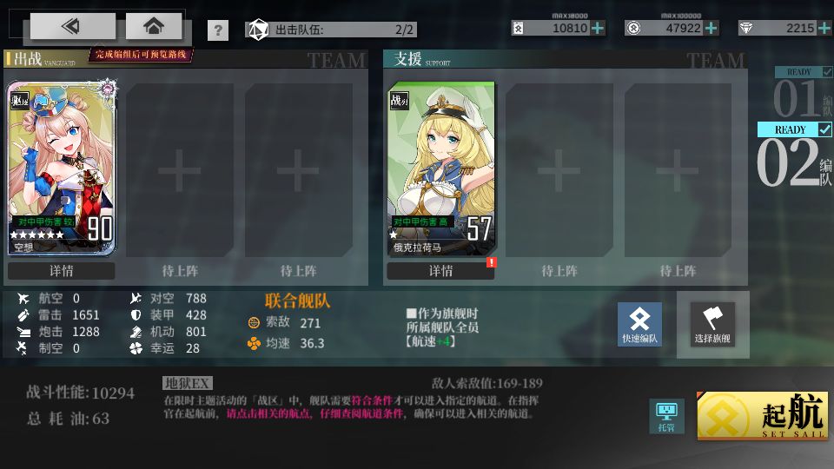This screenshot has height=469, width=834.
Task: Add more coins with plus icon
Action: point(711,28)
